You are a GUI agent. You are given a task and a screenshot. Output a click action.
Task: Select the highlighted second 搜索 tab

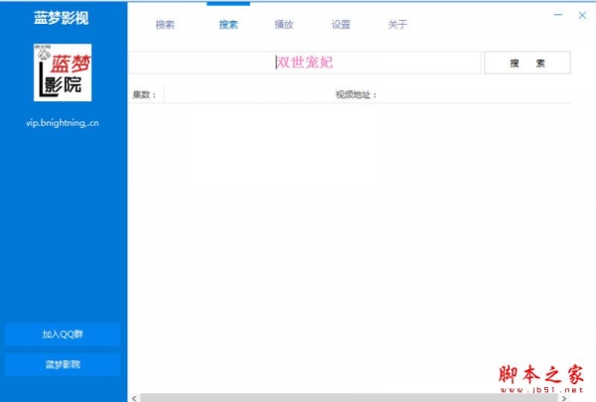pyautogui.click(x=228, y=25)
